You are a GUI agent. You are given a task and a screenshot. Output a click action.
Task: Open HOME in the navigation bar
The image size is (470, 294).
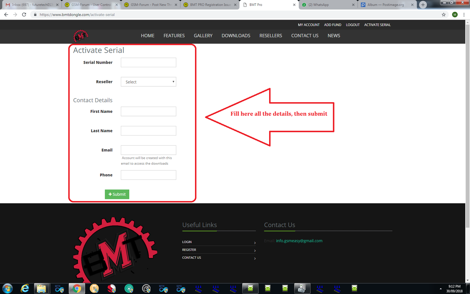tap(148, 36)
